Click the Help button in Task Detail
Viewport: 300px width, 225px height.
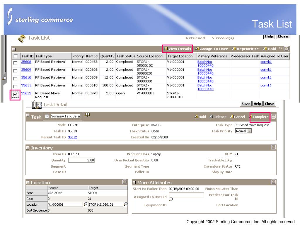(x=257, y=104)
